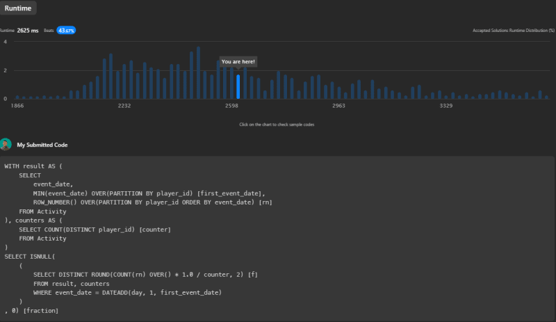This screenshot has width=556, height=322.
Task: Click the '), counters AS (' line
Action: pos(33,220)
